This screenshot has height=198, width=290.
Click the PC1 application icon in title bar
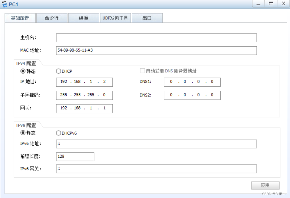coord(5,4)
